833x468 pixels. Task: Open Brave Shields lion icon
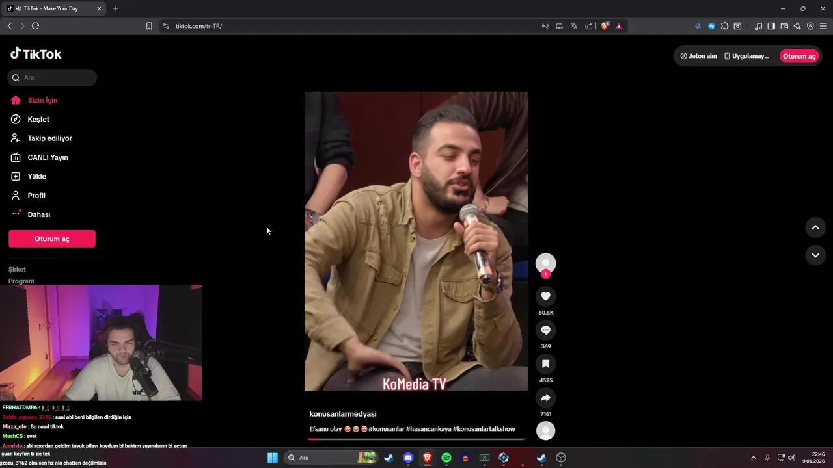tap(605, 26)
